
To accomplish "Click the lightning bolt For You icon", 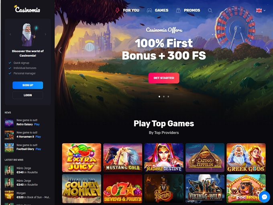I will (118, 10).
